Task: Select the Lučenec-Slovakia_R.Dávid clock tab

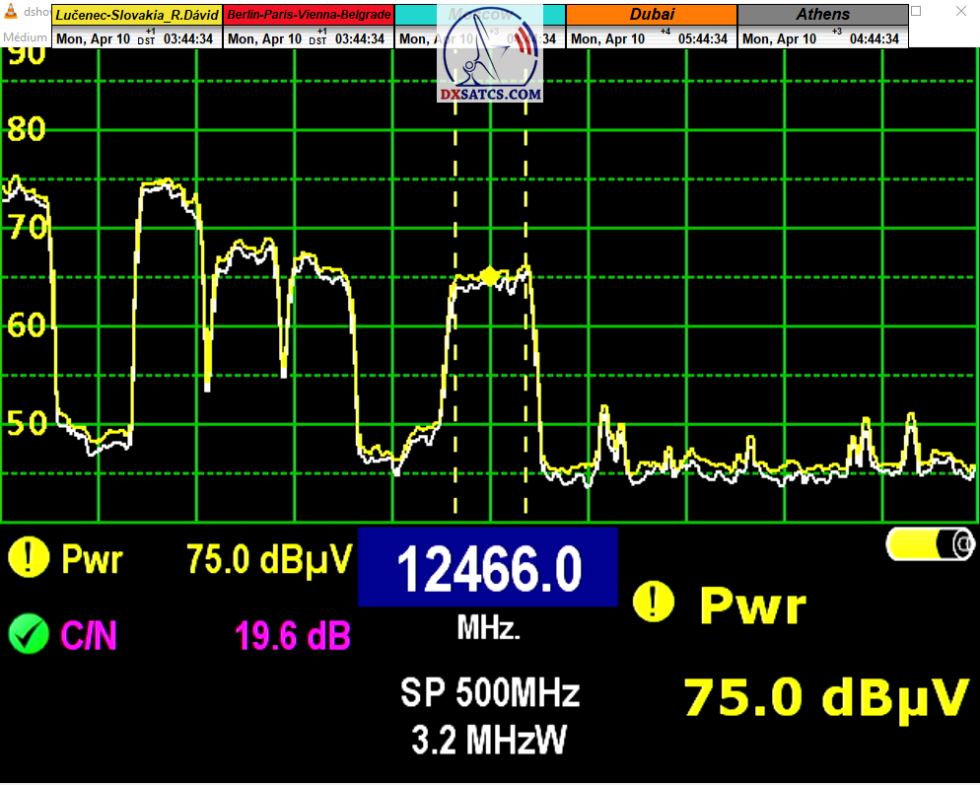Action: [x=137, y=16]
